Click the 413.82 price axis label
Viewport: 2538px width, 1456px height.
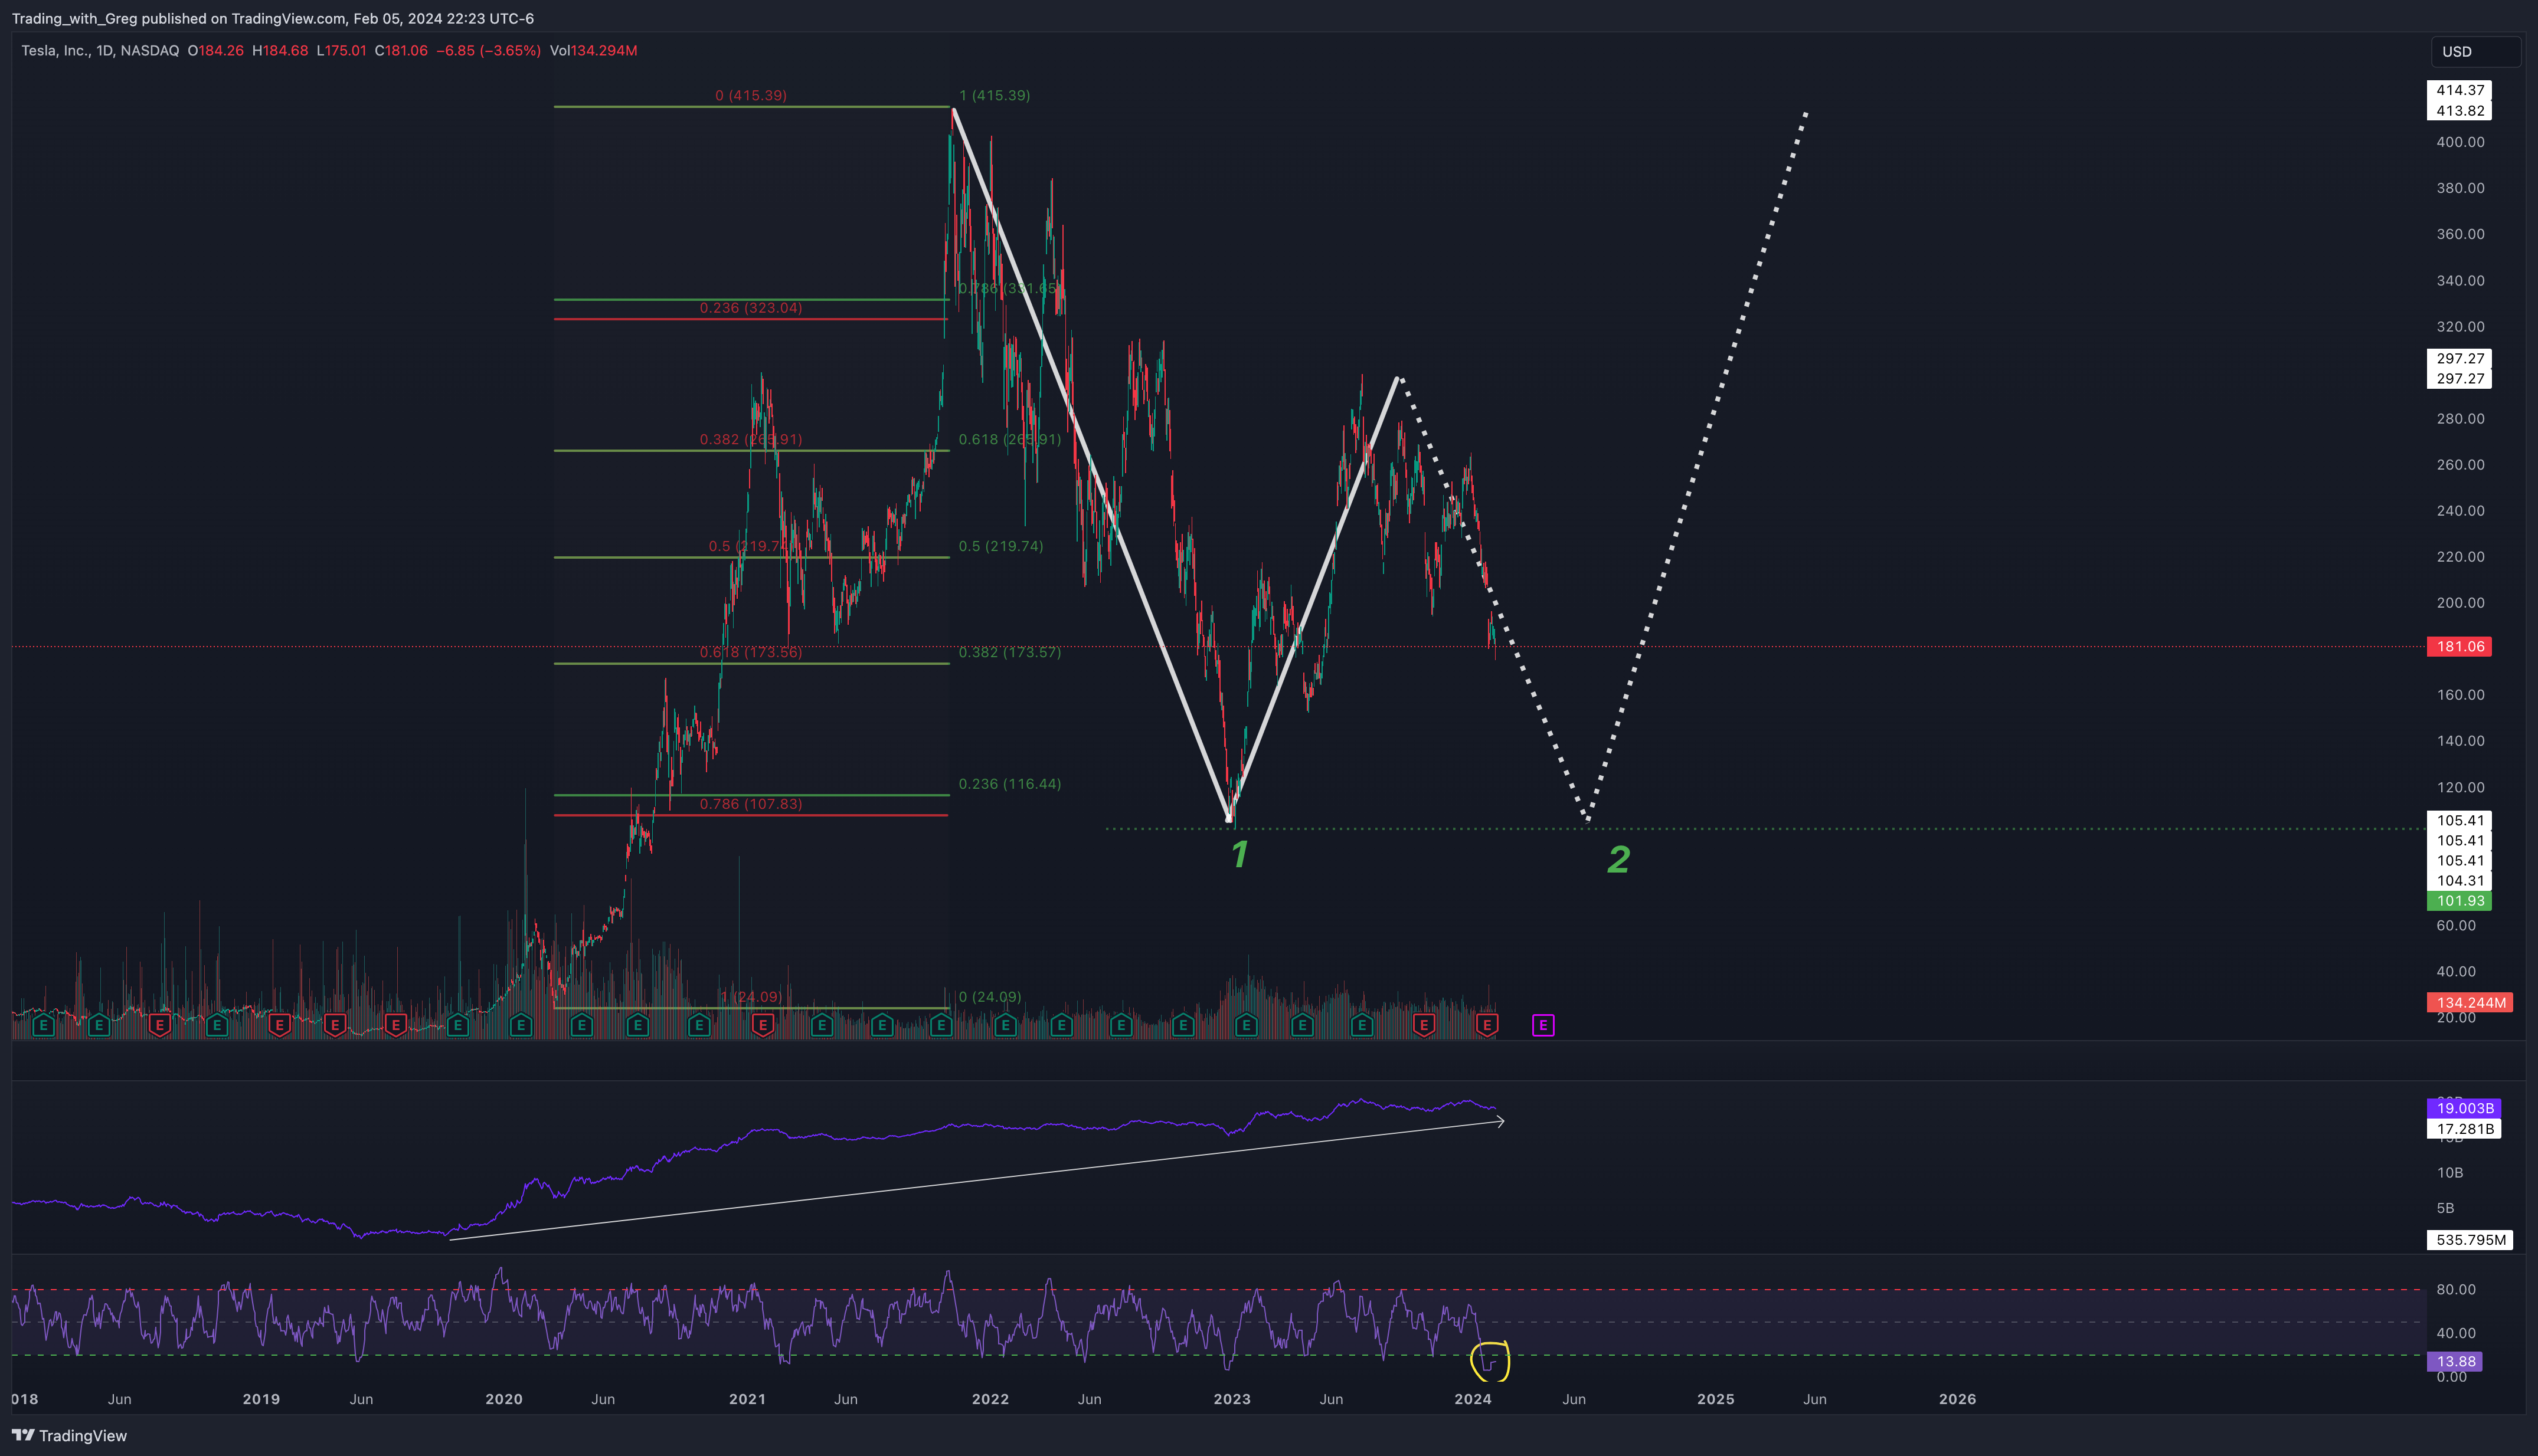(2459, 111)
